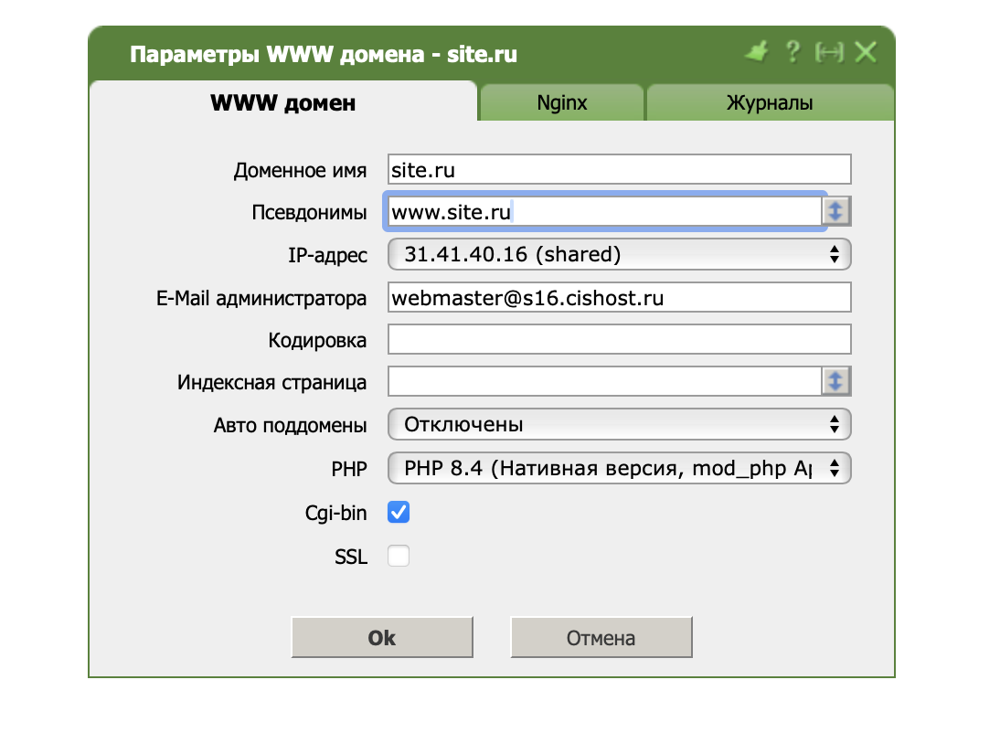Switch to the Журналы tab
This screenshot has width=1000, height=733.
(x=770, y=103)
